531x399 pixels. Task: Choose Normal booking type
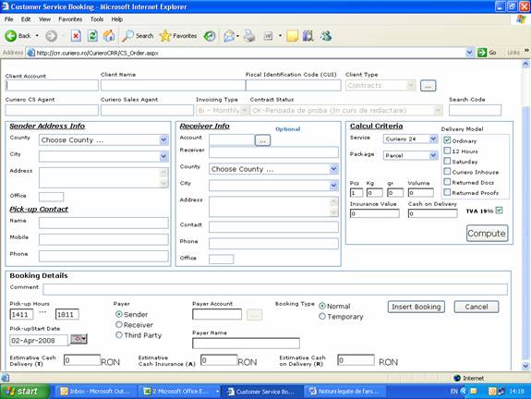pyautogui.click(x=322, y=306)
